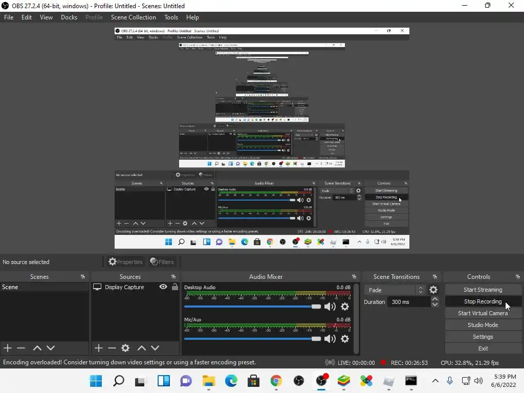The height and width of the screenshot is (393, 524).
Task: Open the volume tray icon
Action: (478, 381)
